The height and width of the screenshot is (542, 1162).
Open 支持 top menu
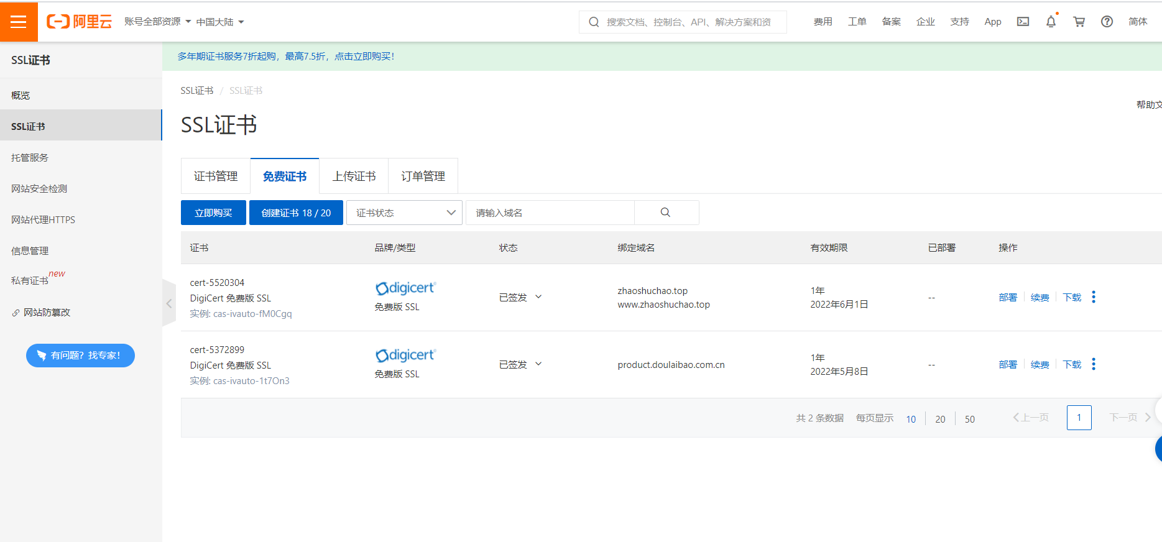pyautogui.click(x=959, y=22)
